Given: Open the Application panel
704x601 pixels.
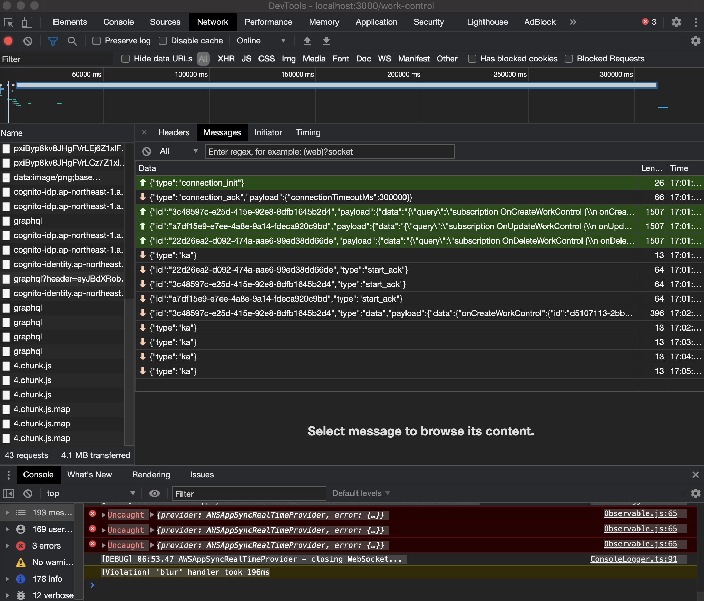Looking at the screenshot, I should 376,22.
